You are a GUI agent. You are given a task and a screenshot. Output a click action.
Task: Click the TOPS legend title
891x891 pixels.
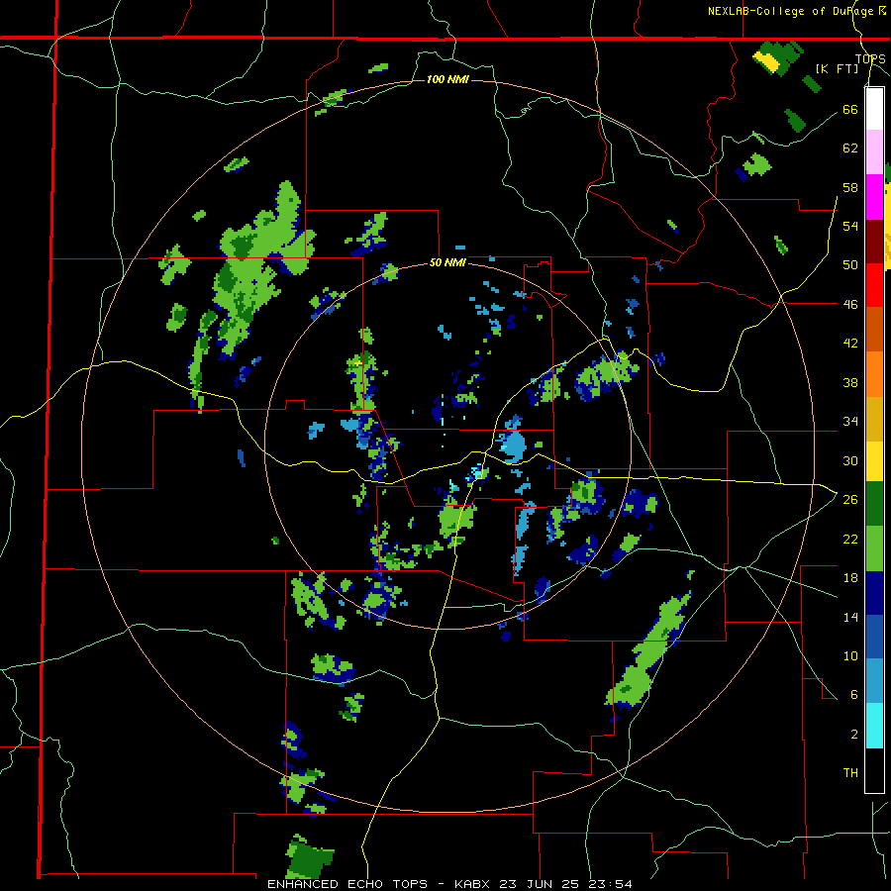pos(870,59)
